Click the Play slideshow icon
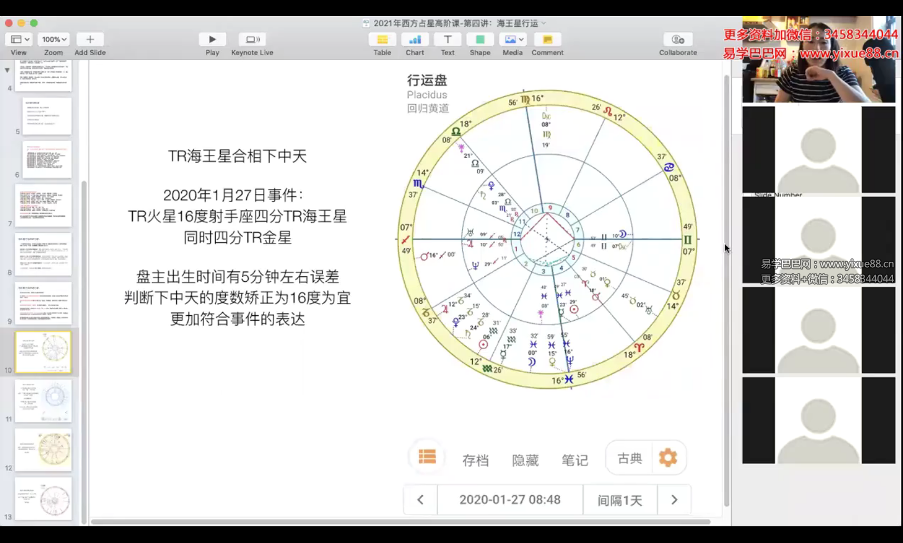The height and width of the screenshot is (543, 903). (212, 40)
